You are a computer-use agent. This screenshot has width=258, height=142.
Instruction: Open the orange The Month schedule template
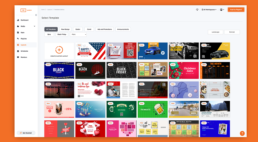coord(215,70)
